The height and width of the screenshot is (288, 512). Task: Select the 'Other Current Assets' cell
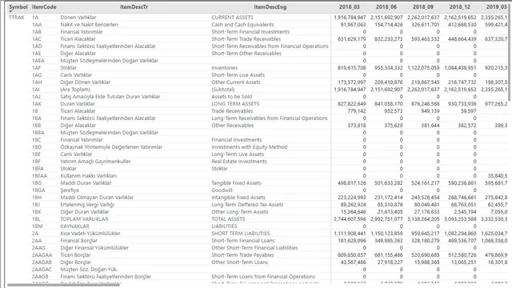click(236, 82)
